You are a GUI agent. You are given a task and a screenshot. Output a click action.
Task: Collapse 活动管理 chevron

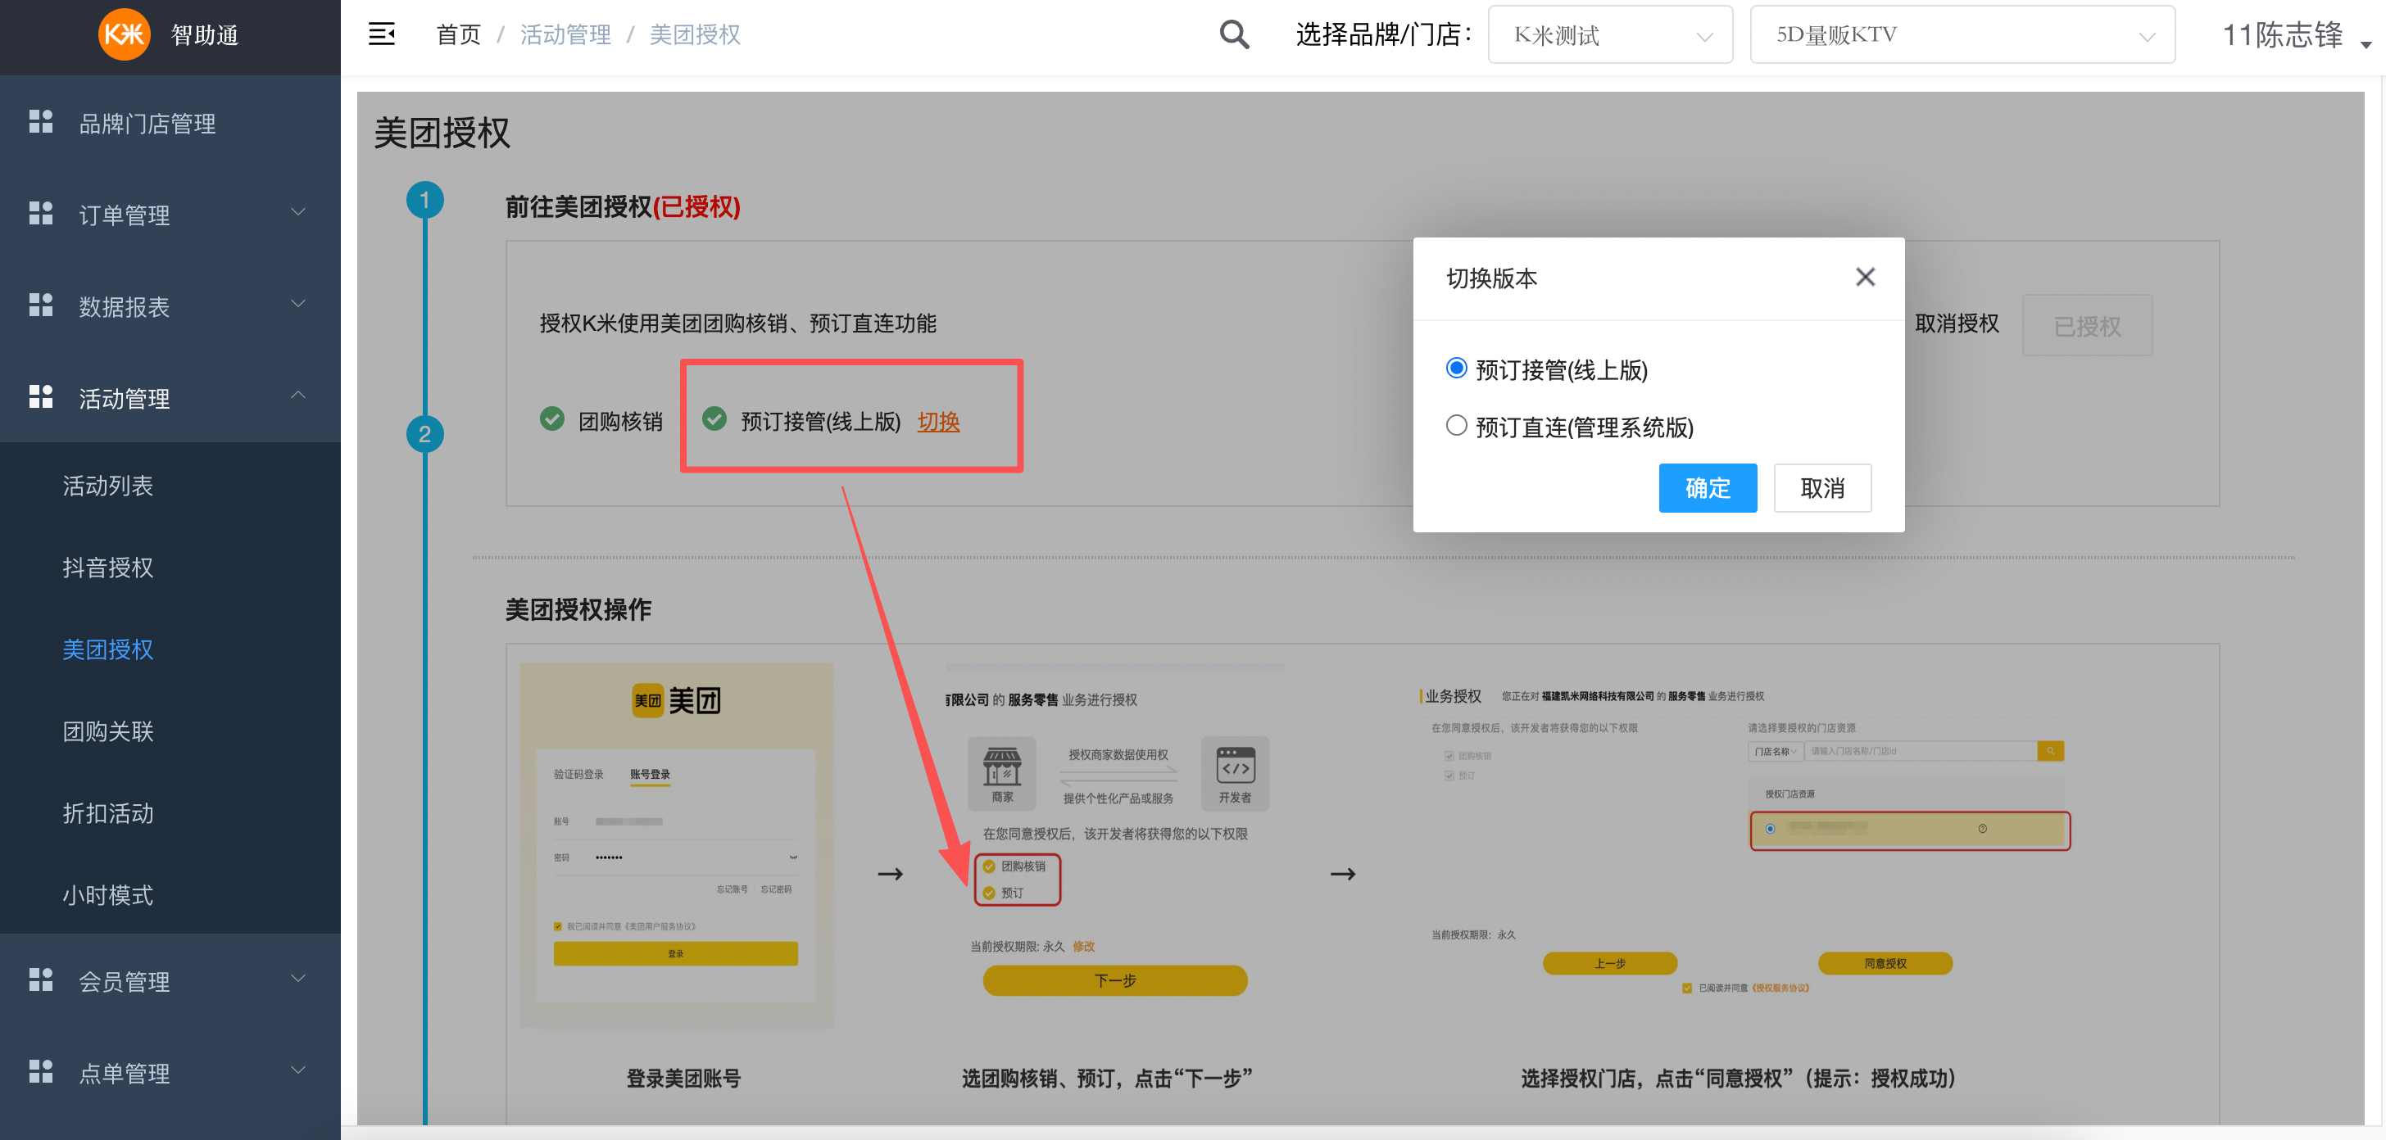coord(298,396)
